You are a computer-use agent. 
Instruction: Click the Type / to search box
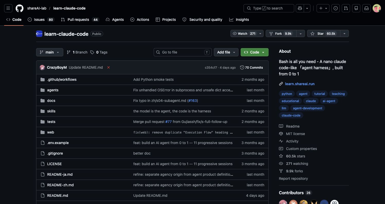(269, 8)
